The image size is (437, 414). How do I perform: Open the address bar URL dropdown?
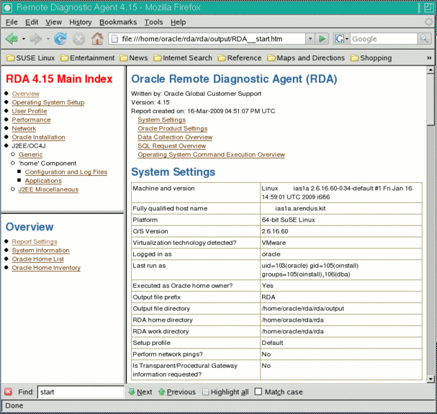coord(310,39)
